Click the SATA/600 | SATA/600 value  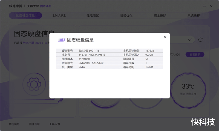click(x=91, y=63)
